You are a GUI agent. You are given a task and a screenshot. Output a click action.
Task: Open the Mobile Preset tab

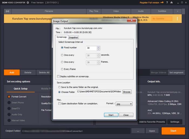point(46,89)
